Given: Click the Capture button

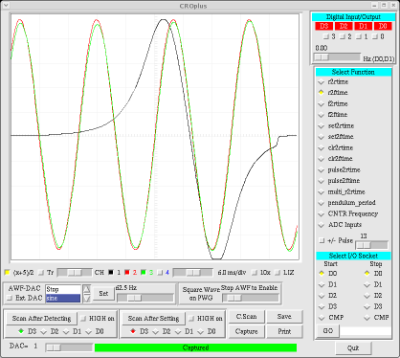Looking at the screenshot, I should click(x=247, y=331).
